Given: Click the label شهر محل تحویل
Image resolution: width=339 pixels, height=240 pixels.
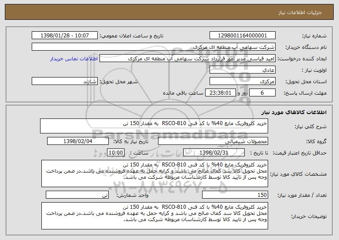Looking at the screenshot, I should pyautogui.click(x=118, y=82).
